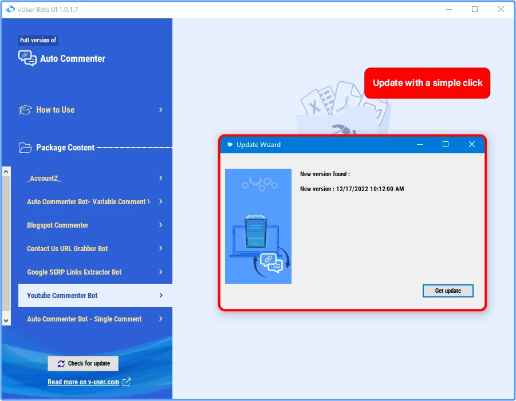Expand the _AccountZ_ chevron arrow
Screen dimensions: 516x401
pyautogui.click(x=160, y=178)
